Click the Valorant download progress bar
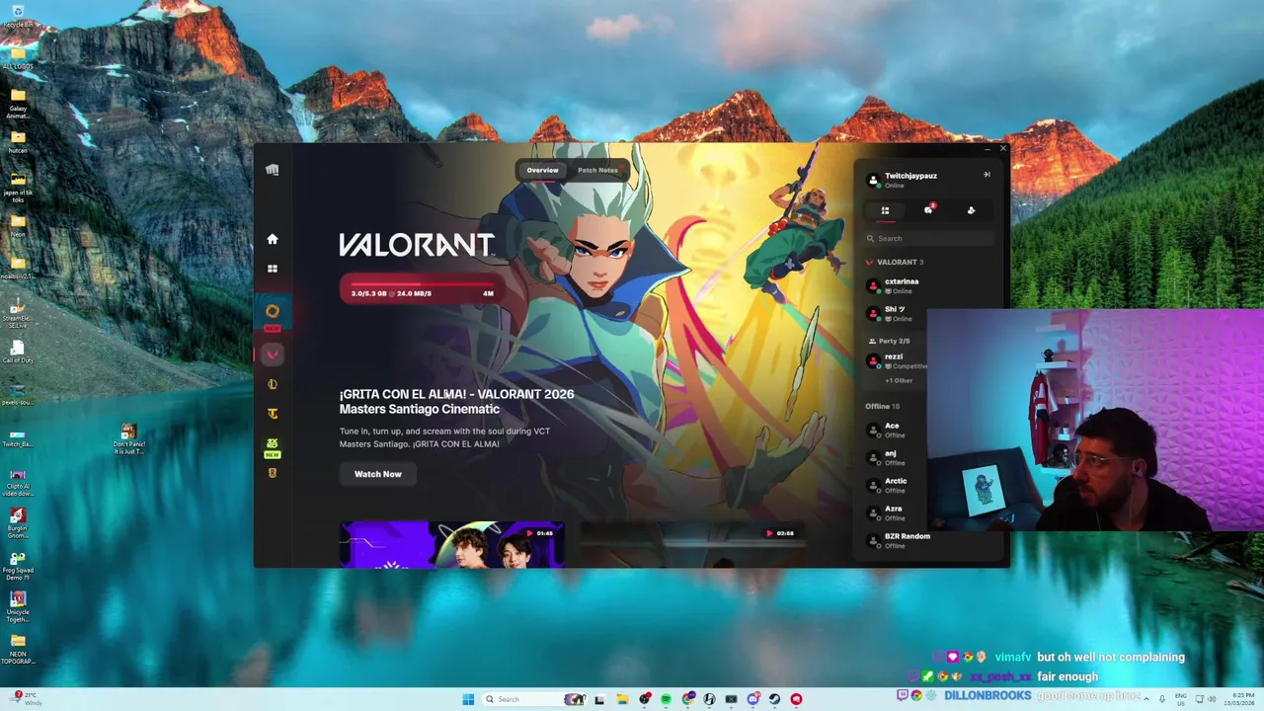This screenshot has width=1264, height=711. click(422, 289)
